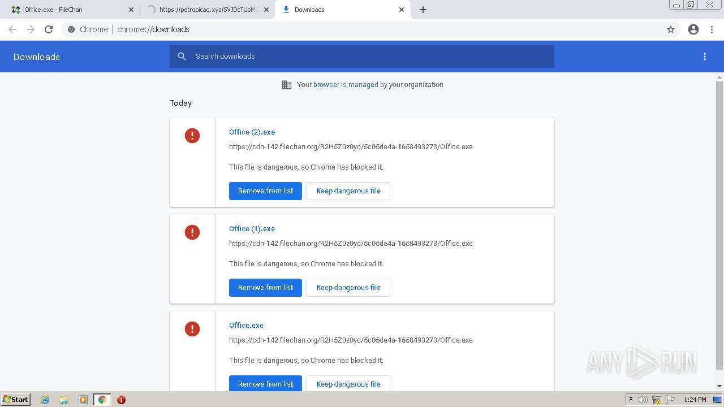The height and width of the screenshot is (407, 724).
Task: Open the Chrome profile avatar menu
Action: (693, 29)
